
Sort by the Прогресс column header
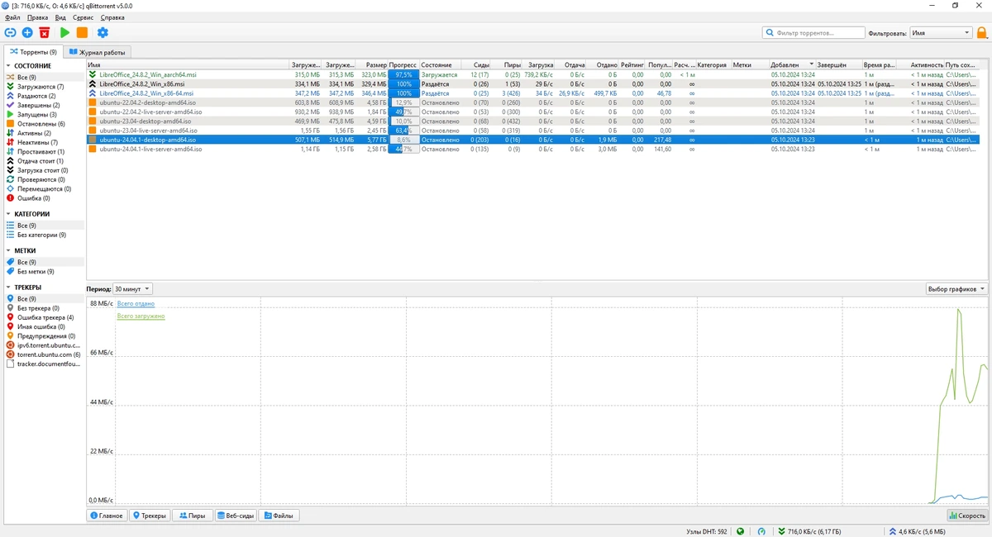tap(403, 64)
